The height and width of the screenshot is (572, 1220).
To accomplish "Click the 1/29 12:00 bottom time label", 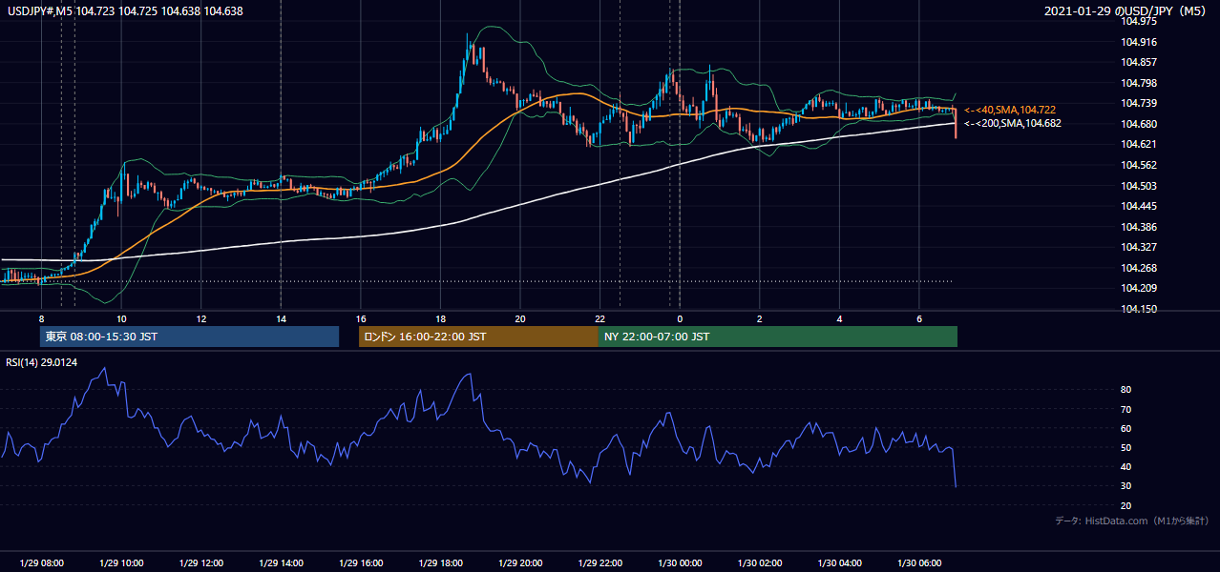I will click(201, 563).
